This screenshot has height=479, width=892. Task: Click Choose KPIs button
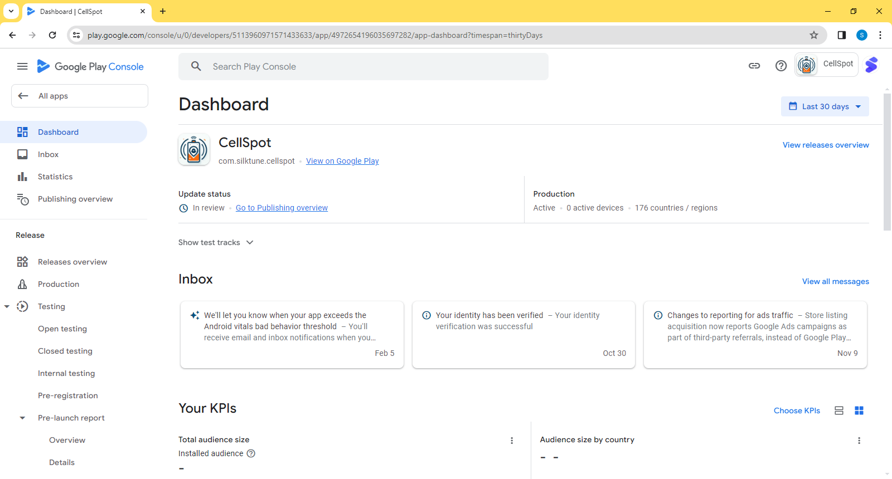point(797,410)
